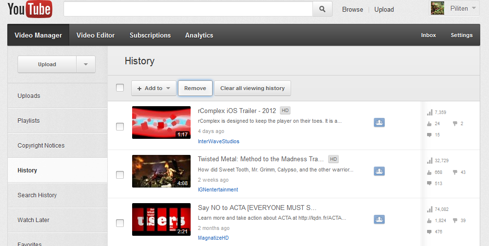Click the comments icon beside 15
Viewport: 489px width, 246px height.
click(x=430, y=135)
